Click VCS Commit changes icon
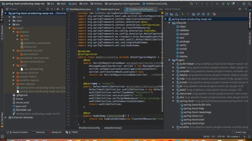This screenshot has width=252, height=141. coord(228,4)
